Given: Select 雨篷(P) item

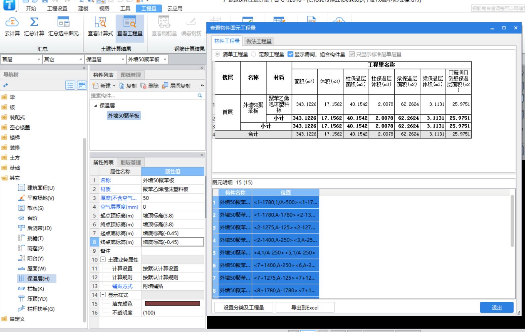Looking at the screenshot, I should point(31,248).
